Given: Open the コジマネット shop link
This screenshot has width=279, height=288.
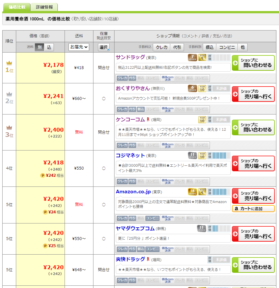Looking at the screenshot, I should pos(130,156).
